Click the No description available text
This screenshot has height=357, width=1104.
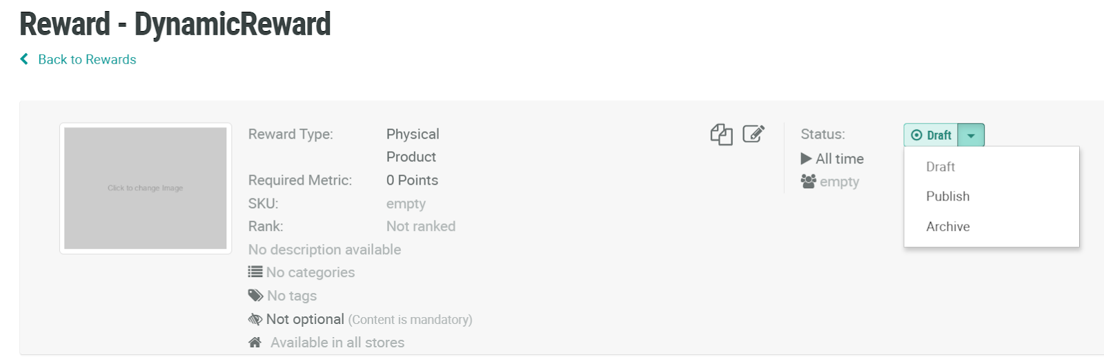[x=324, y=249]
